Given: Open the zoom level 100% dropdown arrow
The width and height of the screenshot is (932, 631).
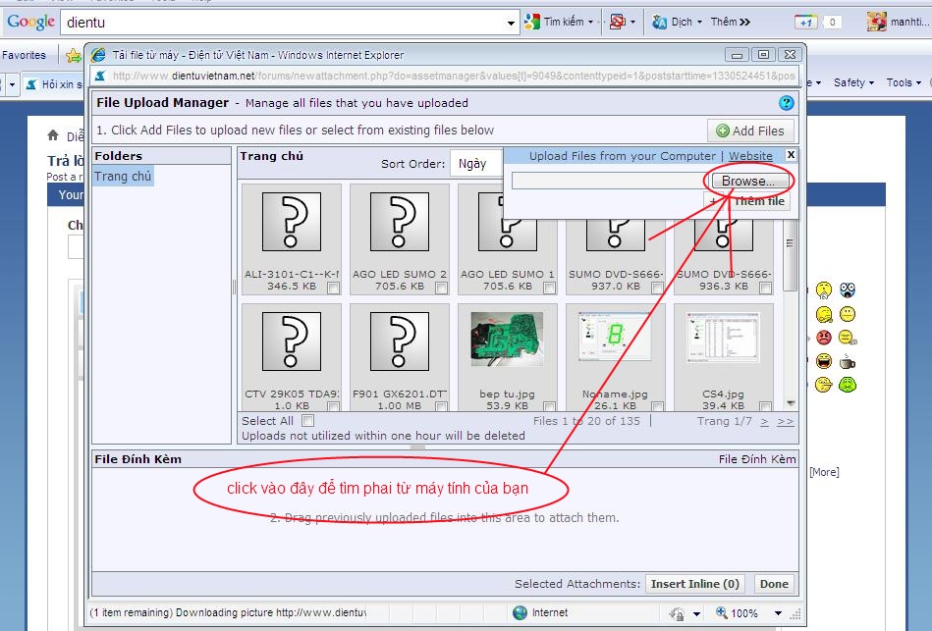Looking at the screenshot, I should point(778,613).
